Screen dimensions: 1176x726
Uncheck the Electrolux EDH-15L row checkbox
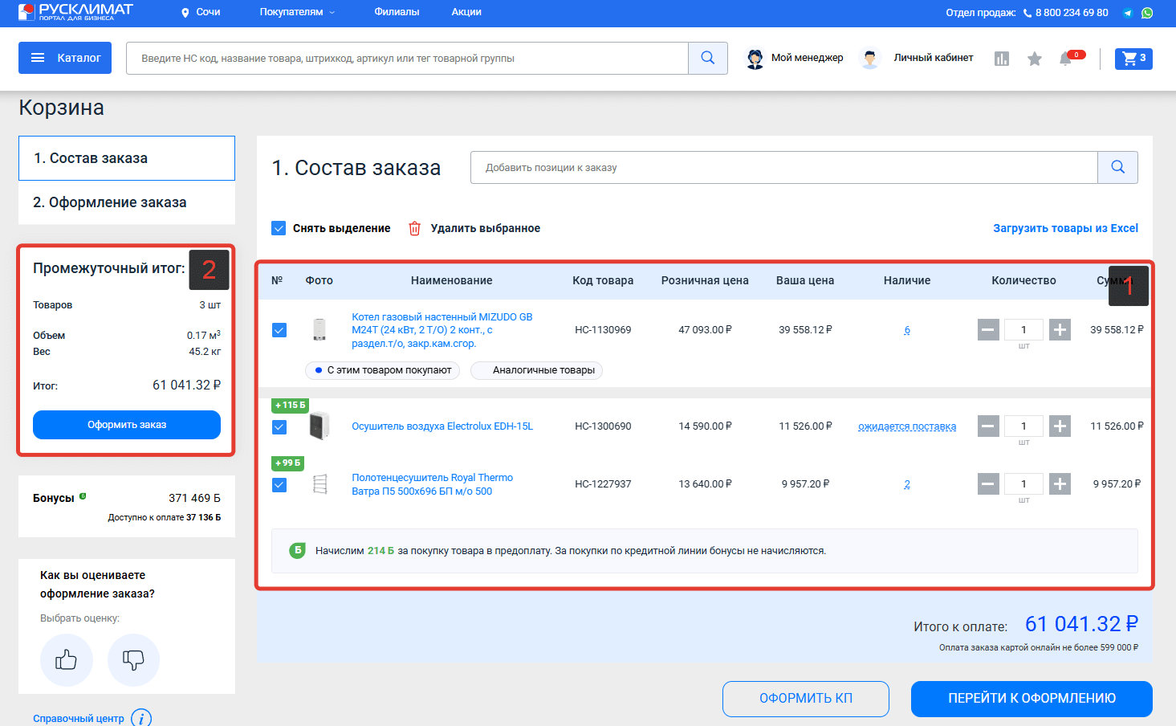(279, 426)
